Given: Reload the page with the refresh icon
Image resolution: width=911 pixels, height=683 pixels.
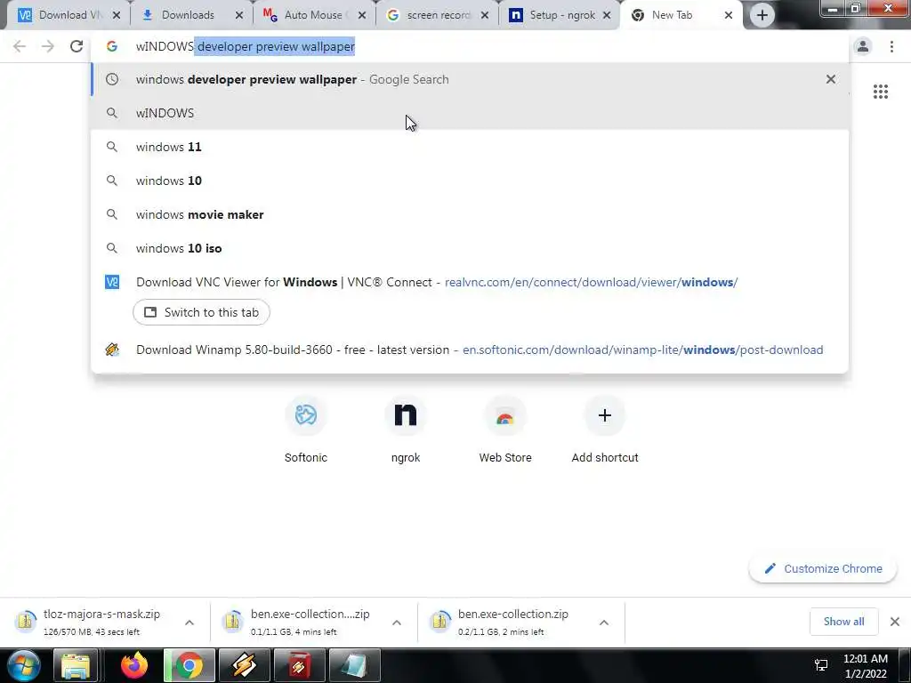Looking at the screenshot, I should [77, 46].
